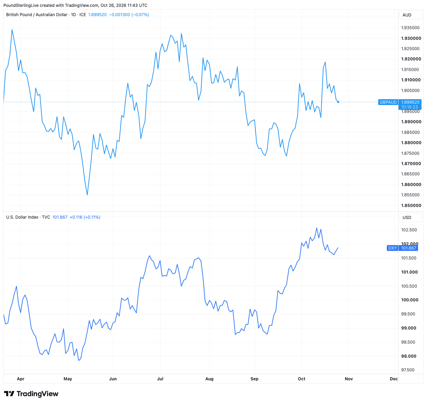Click 'British Pound / Australian Dollar' title
Viewport: 427px width, 404px height.
pyautogui.click(x=37, y=15)
